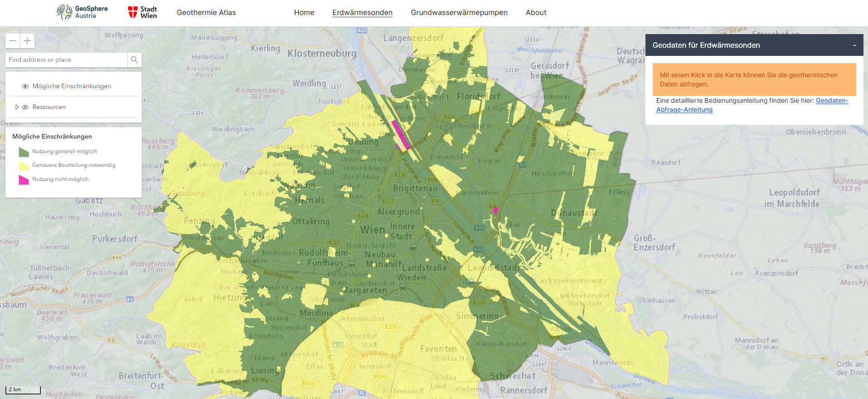Switch to Grundwasserwärmepumpen page

tap(459, 13)
